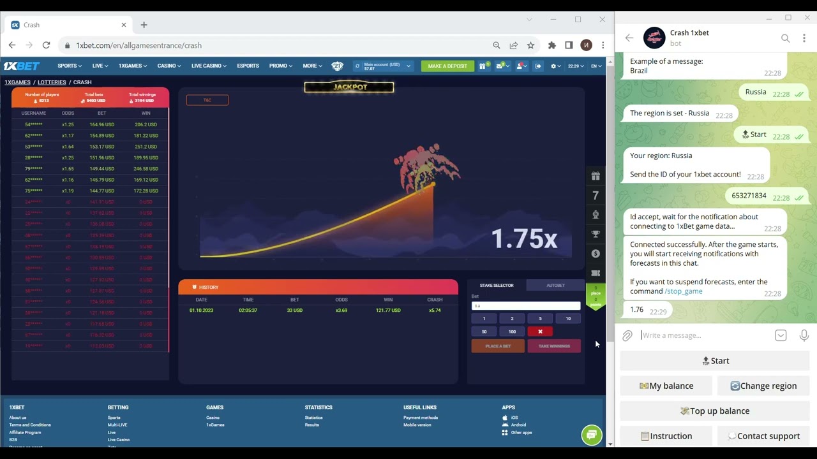Click PLACE A BET

tap(498, 346)
